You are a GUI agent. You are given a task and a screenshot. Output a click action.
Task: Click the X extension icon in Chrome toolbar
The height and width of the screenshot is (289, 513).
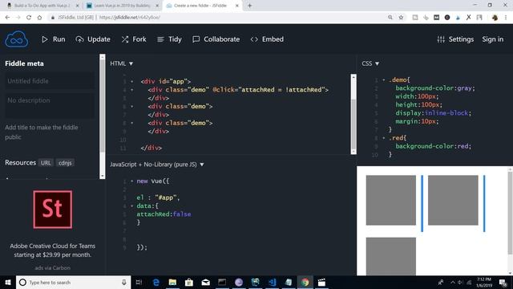468,18
